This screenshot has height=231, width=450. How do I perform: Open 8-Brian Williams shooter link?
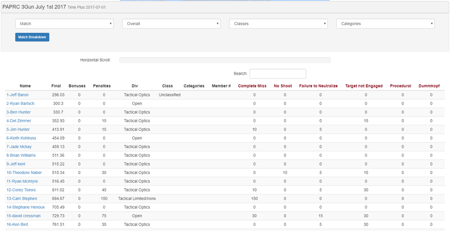coord(21,155)
